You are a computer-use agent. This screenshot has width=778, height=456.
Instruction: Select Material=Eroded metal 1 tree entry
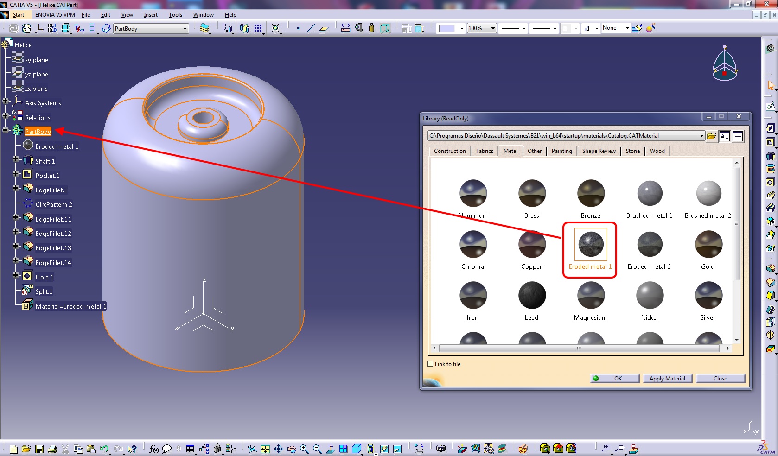click(x=71, y=306)
